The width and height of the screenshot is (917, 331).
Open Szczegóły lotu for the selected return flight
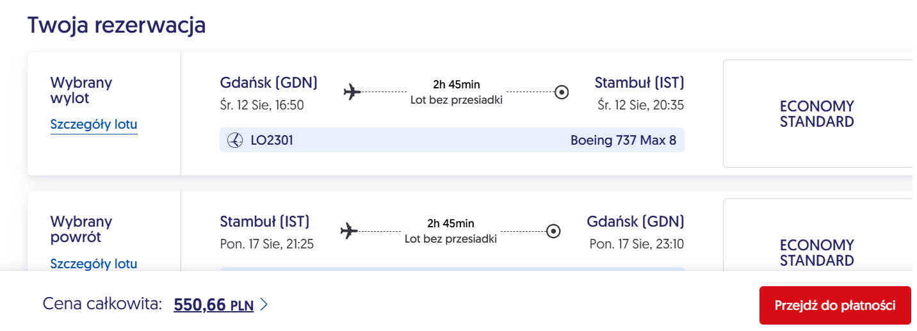93,264
